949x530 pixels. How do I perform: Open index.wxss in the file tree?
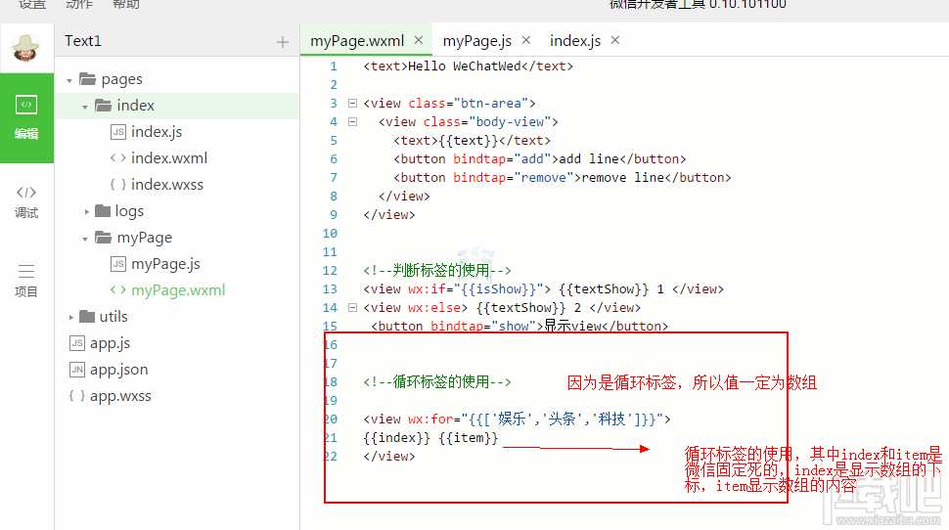[167, 185]
